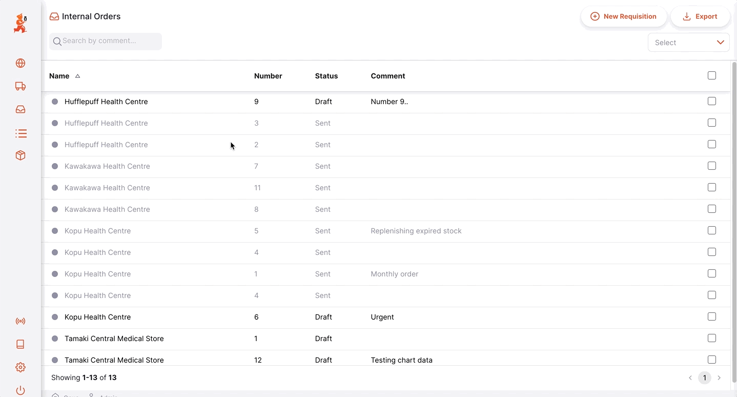
Task: Open the Select dropdown at top right
Action: pyautogui.click(x=688, y=43)
